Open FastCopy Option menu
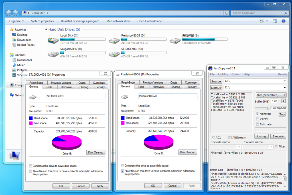292x195 pixels. point(236,75)
